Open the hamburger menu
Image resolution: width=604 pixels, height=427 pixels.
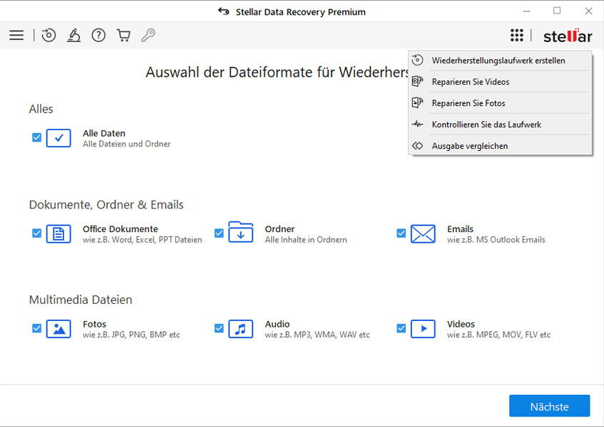tap(16, 36)
